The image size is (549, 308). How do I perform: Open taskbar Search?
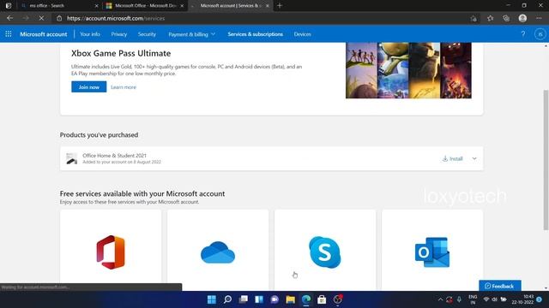(227, 299)
